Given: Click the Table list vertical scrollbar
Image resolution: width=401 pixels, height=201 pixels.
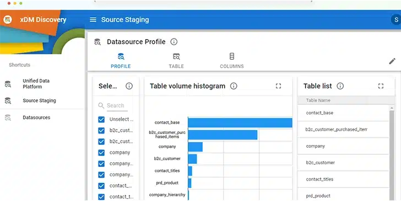Looking at the screenshot, I should pos(392,153).
